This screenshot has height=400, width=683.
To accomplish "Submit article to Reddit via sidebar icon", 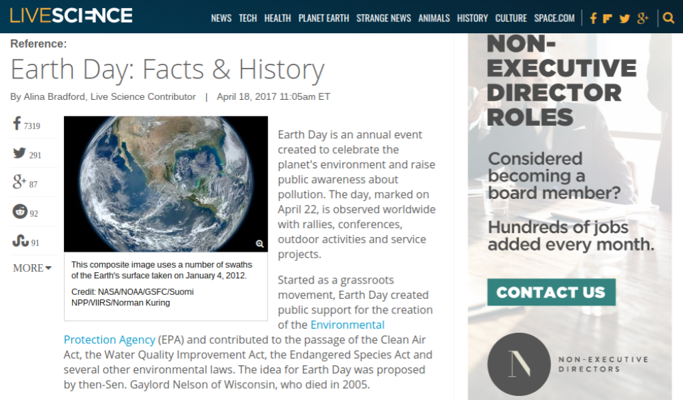I will pyautogui.click(x=20, y=212).
